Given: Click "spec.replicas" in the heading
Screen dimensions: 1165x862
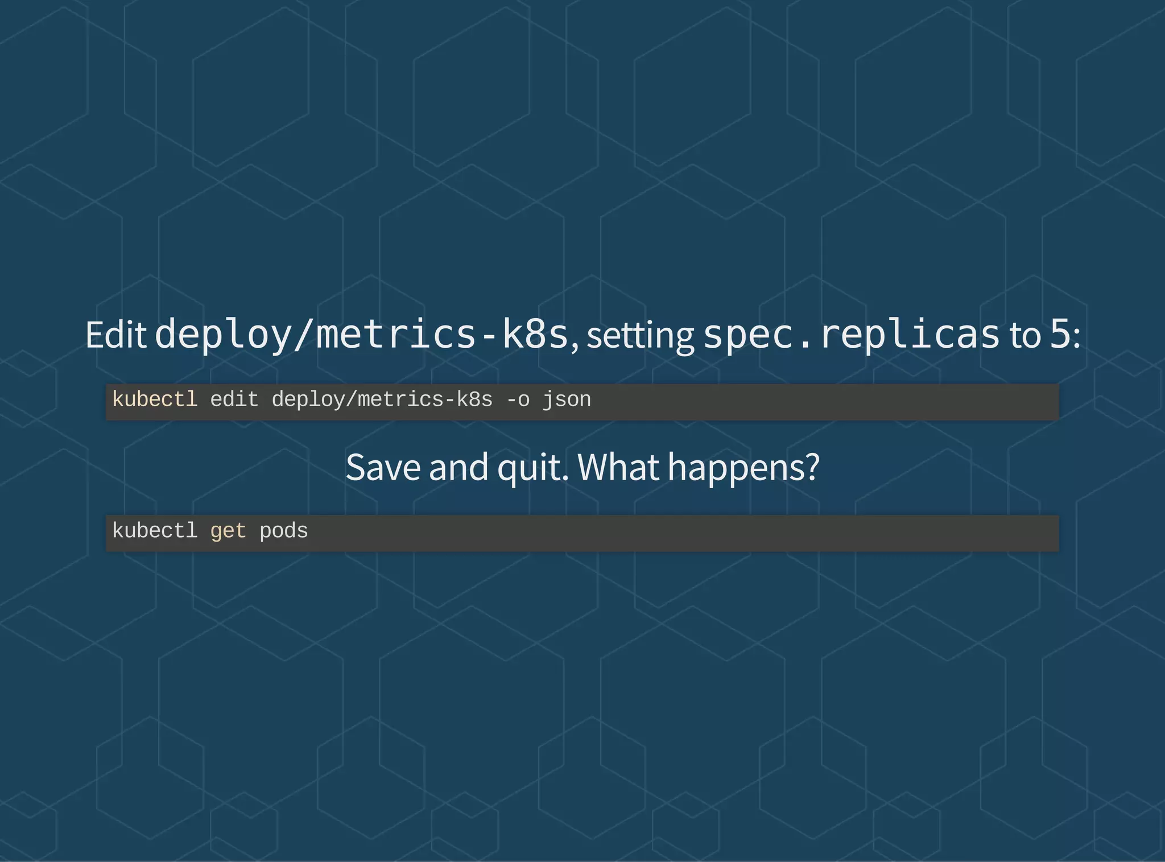Looking at the screenshot, I should pyautogui.click(x=851, y=336).
